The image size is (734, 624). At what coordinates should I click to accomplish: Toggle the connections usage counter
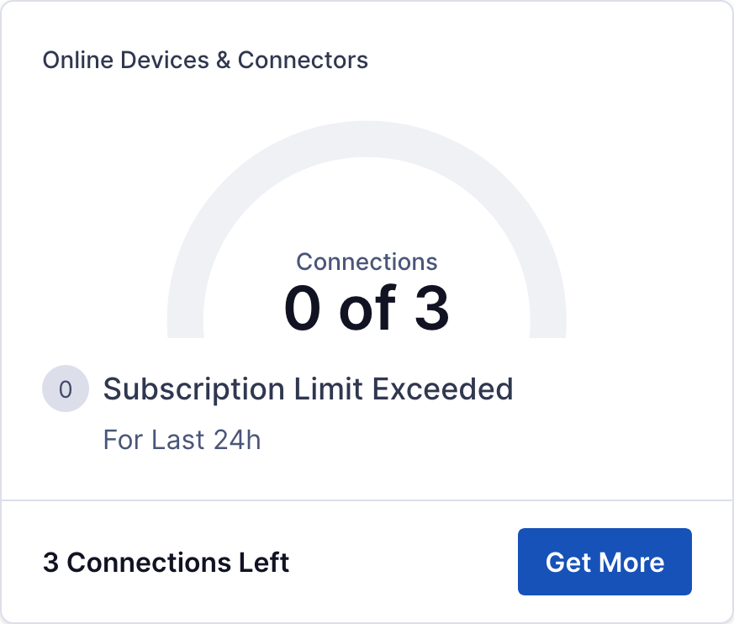point(367,307)
